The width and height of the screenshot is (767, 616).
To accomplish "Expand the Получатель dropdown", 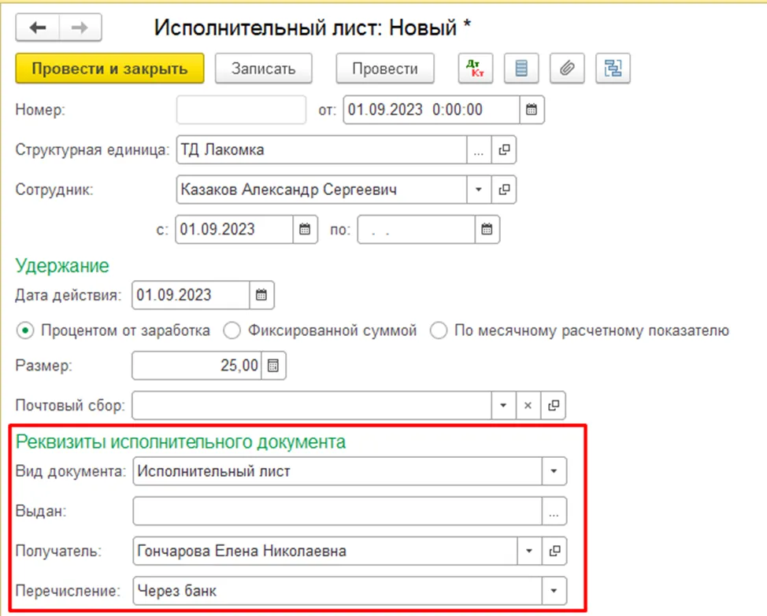I will (529, 551).
